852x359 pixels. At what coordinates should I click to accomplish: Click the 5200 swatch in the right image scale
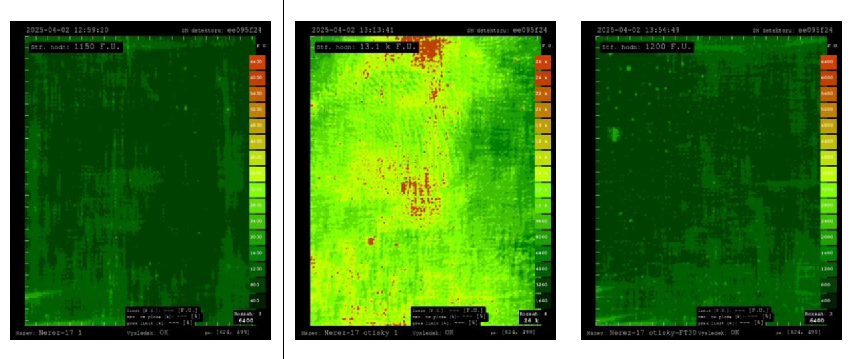828,109
